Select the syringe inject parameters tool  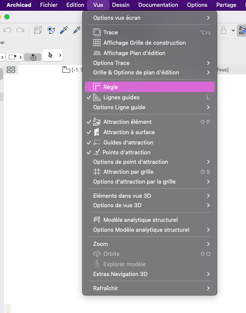pyautogui.click(x=77, y=30)
